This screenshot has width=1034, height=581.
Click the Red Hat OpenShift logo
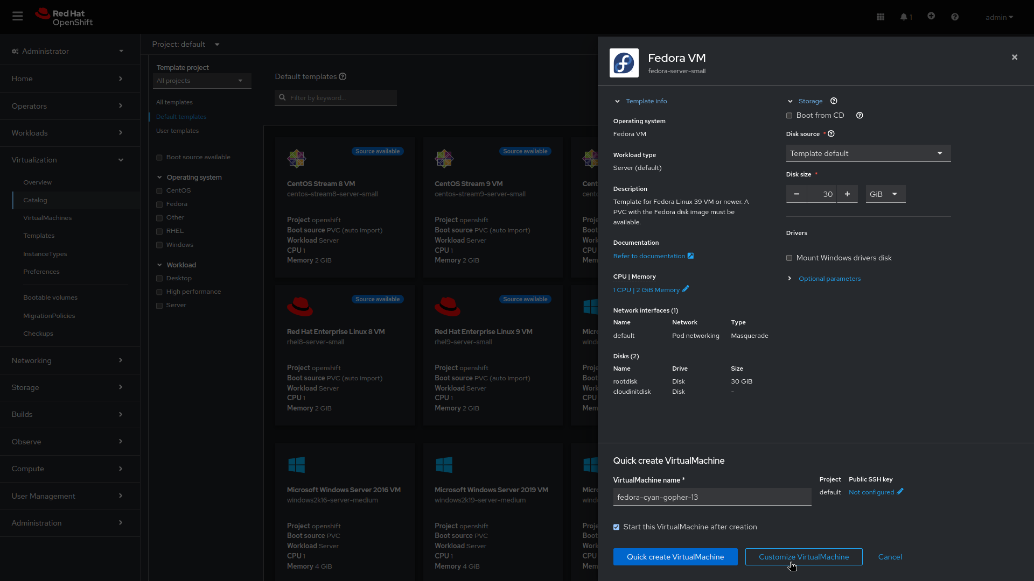63,17
